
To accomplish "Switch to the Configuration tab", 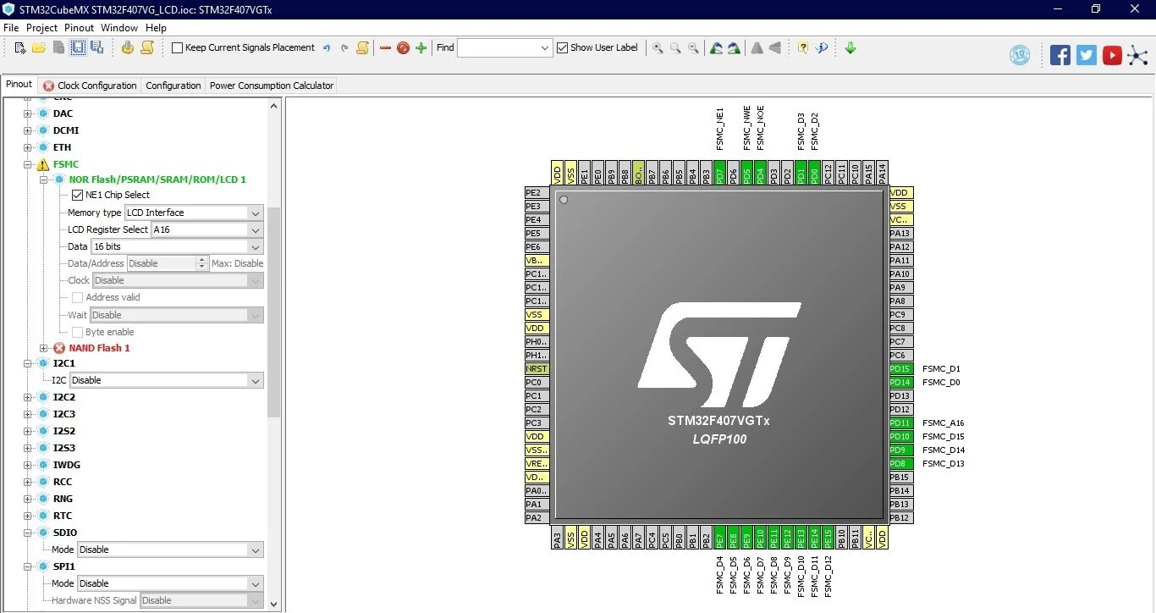I will (x=173, y=86).
